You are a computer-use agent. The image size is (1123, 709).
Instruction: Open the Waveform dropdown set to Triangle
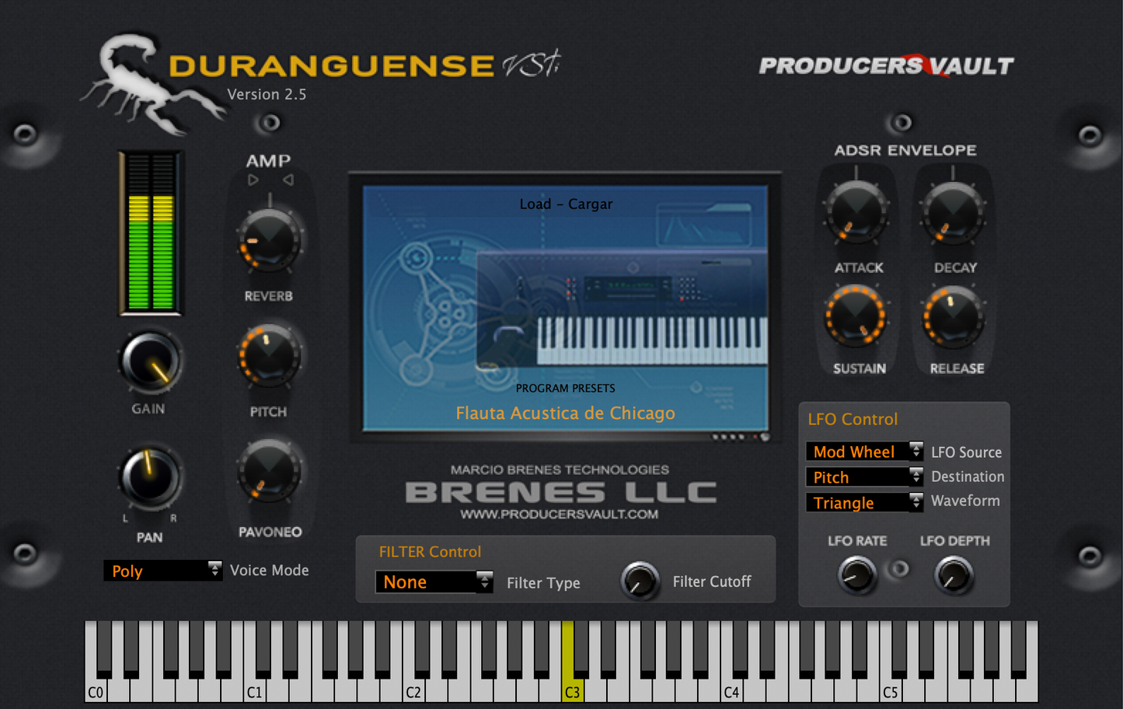863,503
